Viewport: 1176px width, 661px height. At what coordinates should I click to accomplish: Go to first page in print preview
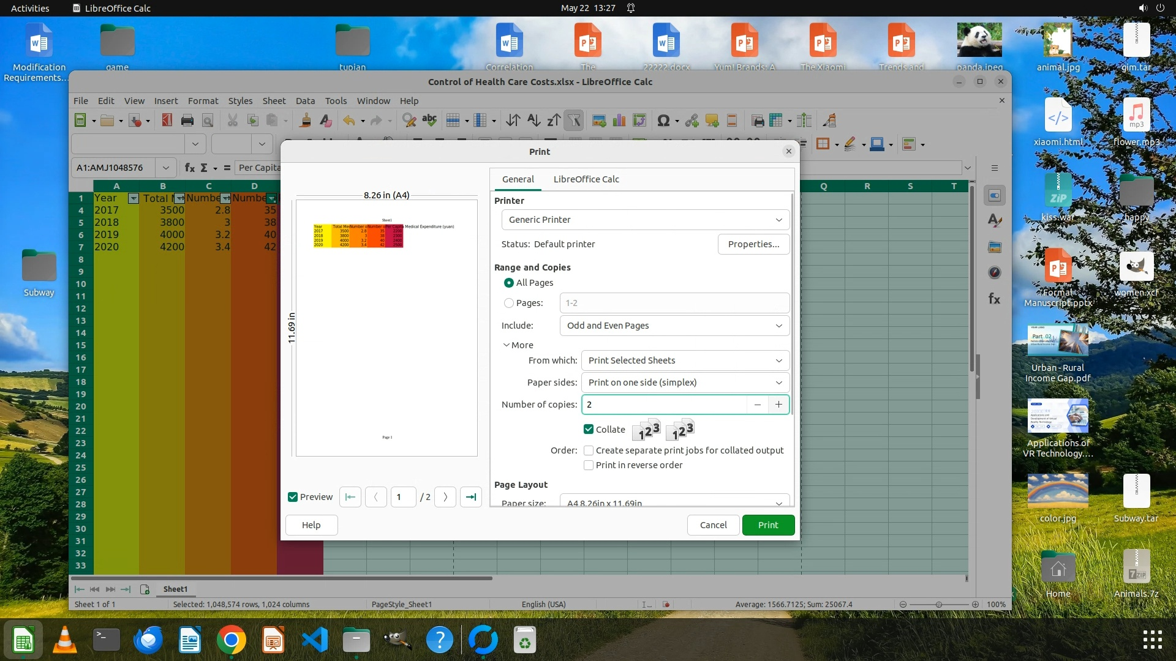click(350, 497)
